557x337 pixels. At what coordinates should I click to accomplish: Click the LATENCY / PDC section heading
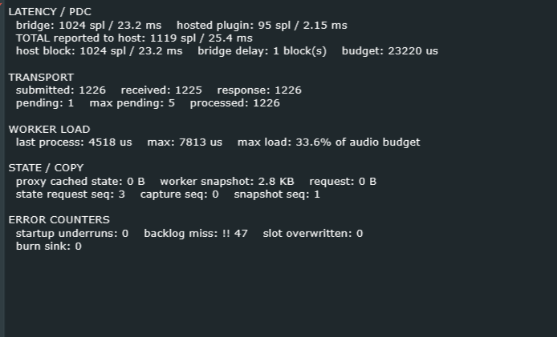50,12
